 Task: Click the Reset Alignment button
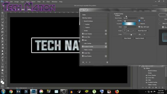click(x=142, y=31)
